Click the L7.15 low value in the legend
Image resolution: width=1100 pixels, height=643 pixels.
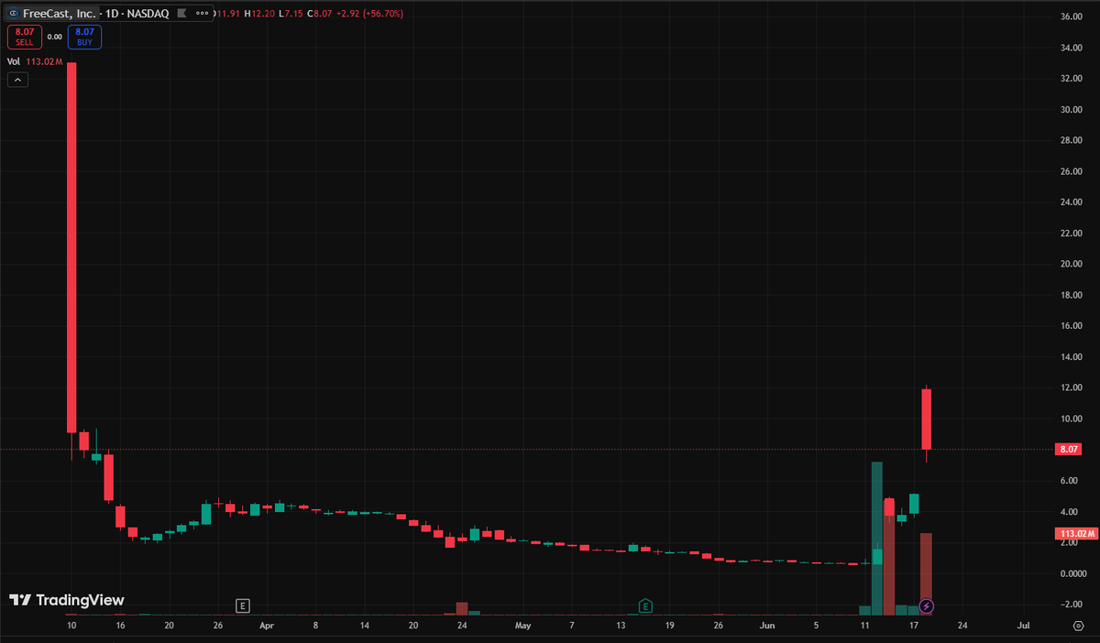291,14
